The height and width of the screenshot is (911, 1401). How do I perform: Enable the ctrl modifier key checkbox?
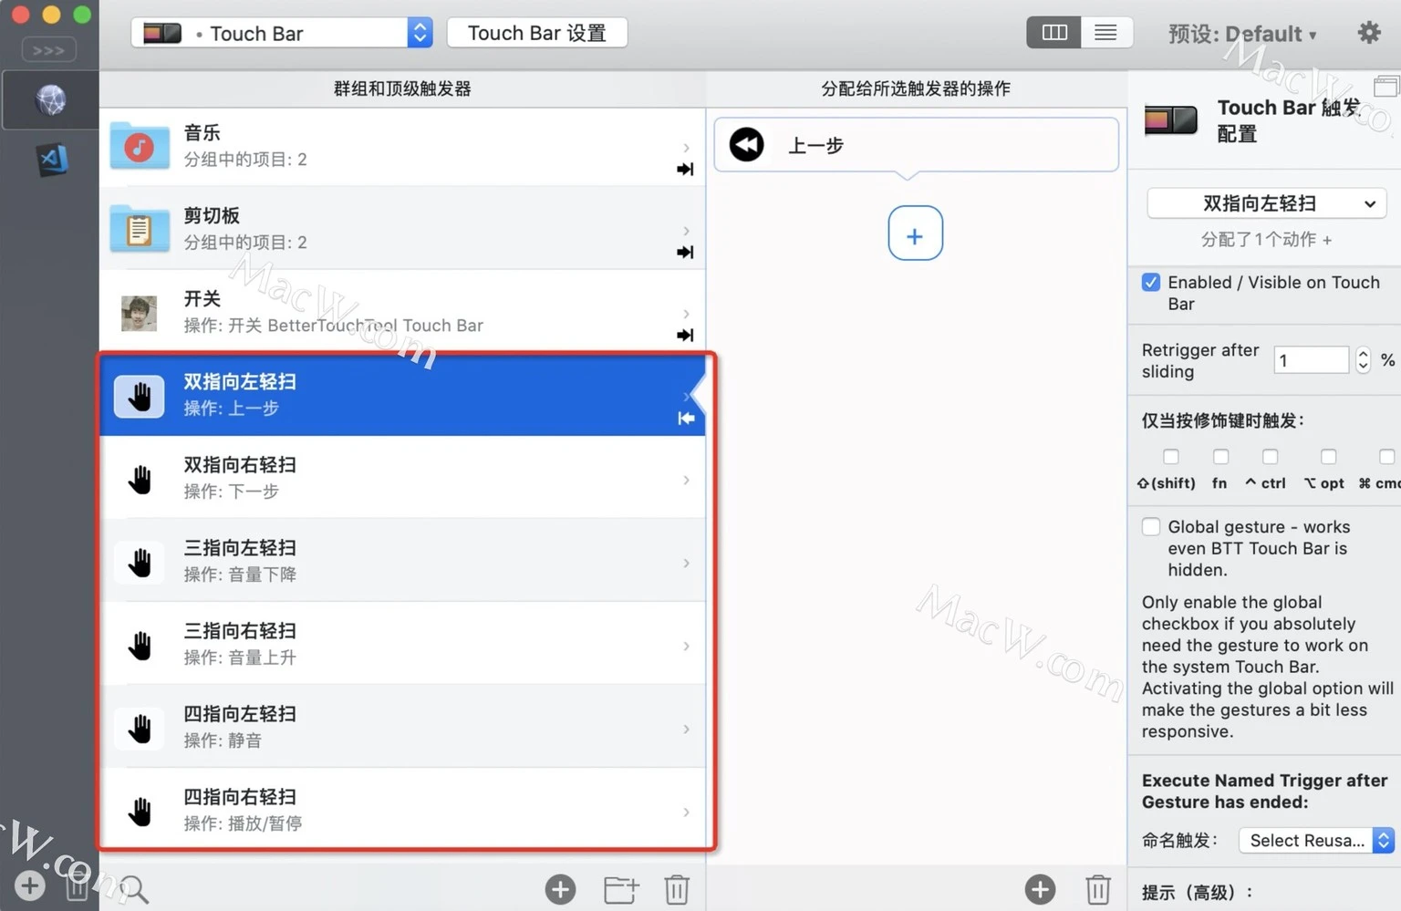click(x=1270, y=456)
